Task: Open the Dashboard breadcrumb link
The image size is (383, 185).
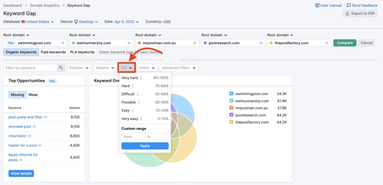Action: click(x=12, y=5)
